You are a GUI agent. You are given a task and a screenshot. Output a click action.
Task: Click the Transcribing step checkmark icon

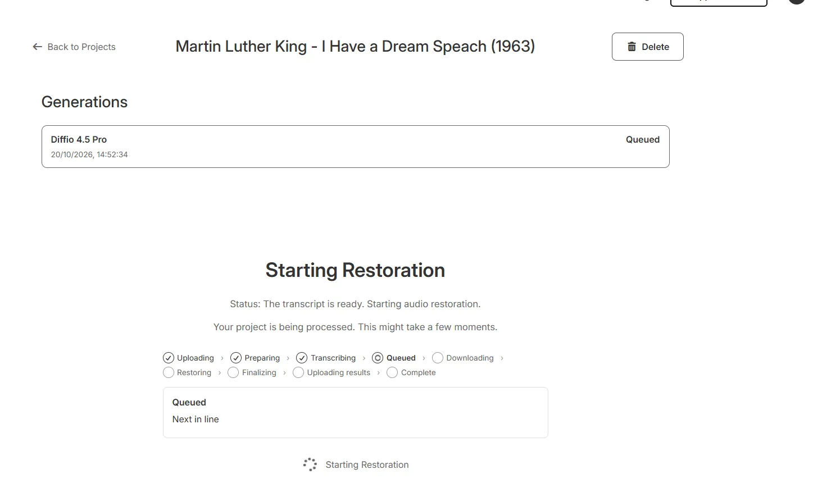[x=302, y=358]
